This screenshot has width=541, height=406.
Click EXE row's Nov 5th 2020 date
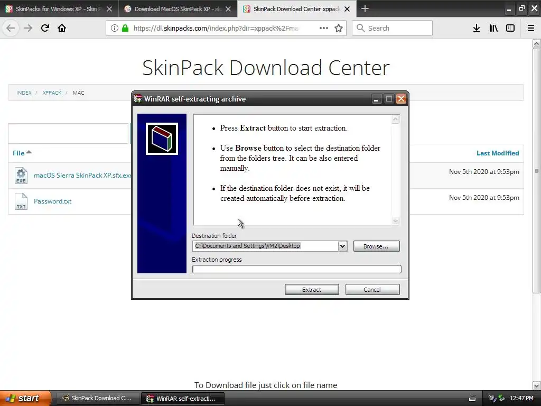[484, 172]
